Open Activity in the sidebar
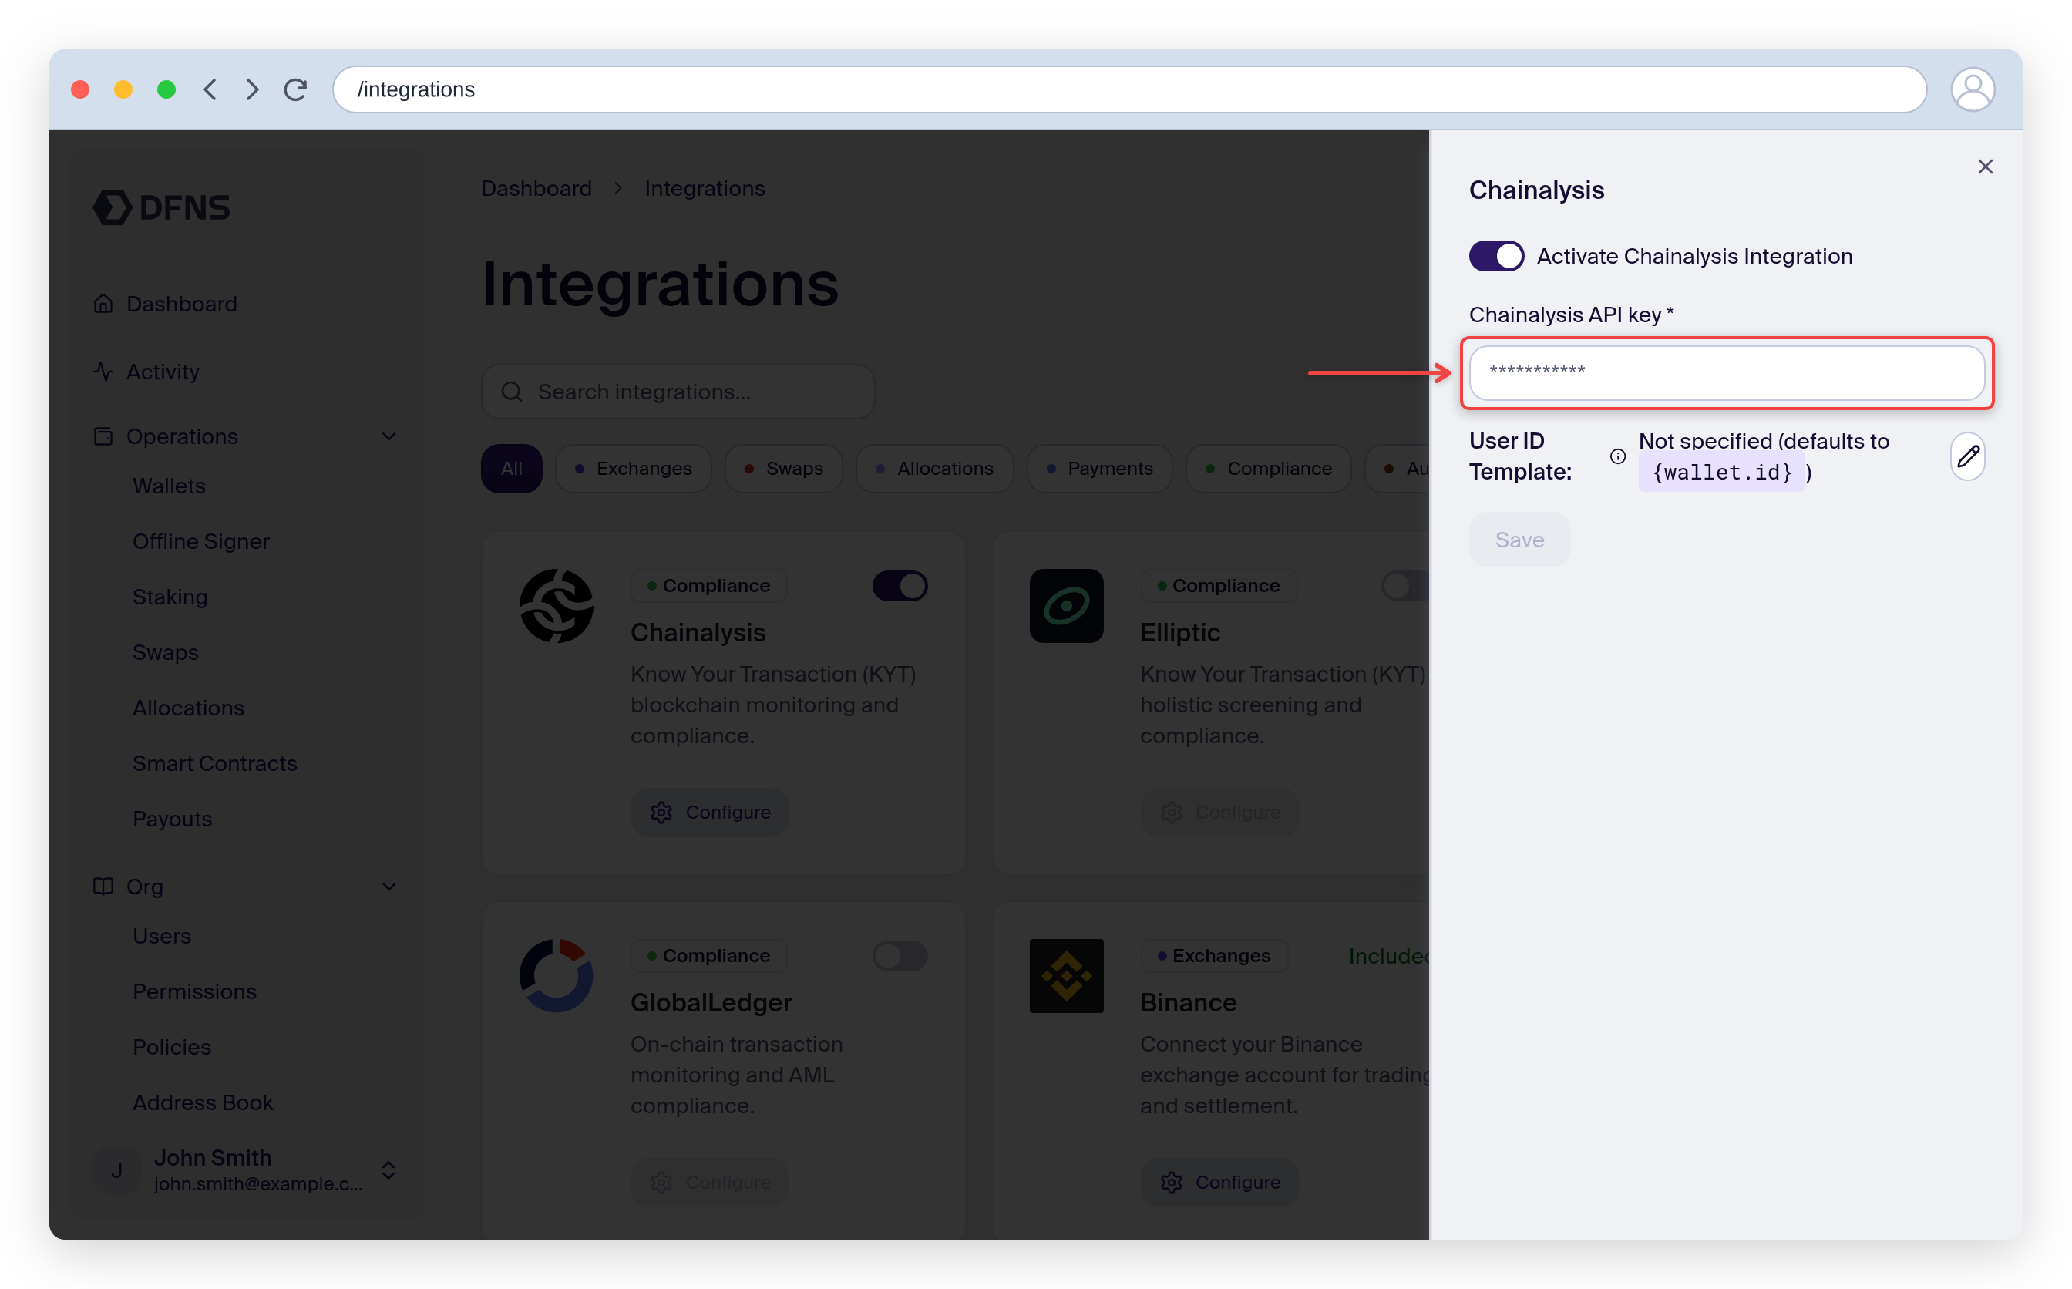 click(x=163, y=372)
